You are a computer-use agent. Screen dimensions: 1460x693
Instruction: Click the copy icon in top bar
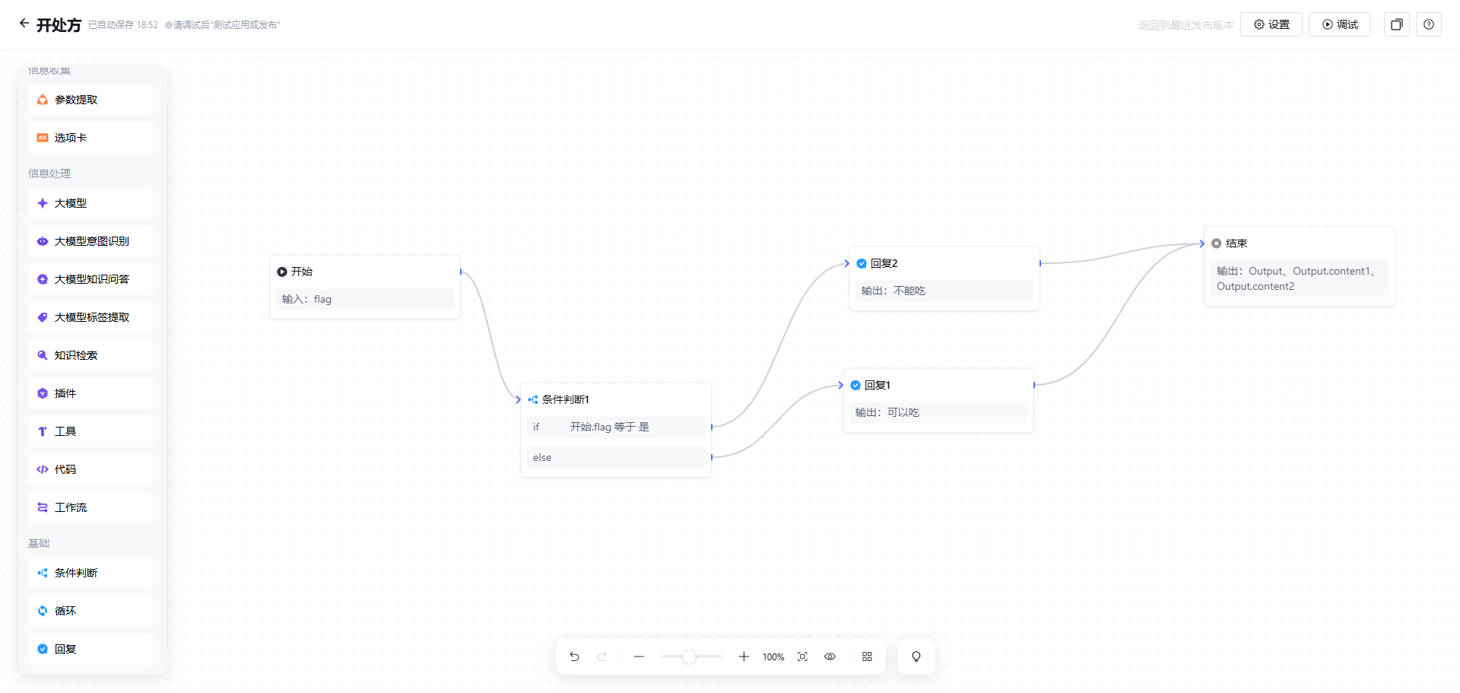point(1396,24)
